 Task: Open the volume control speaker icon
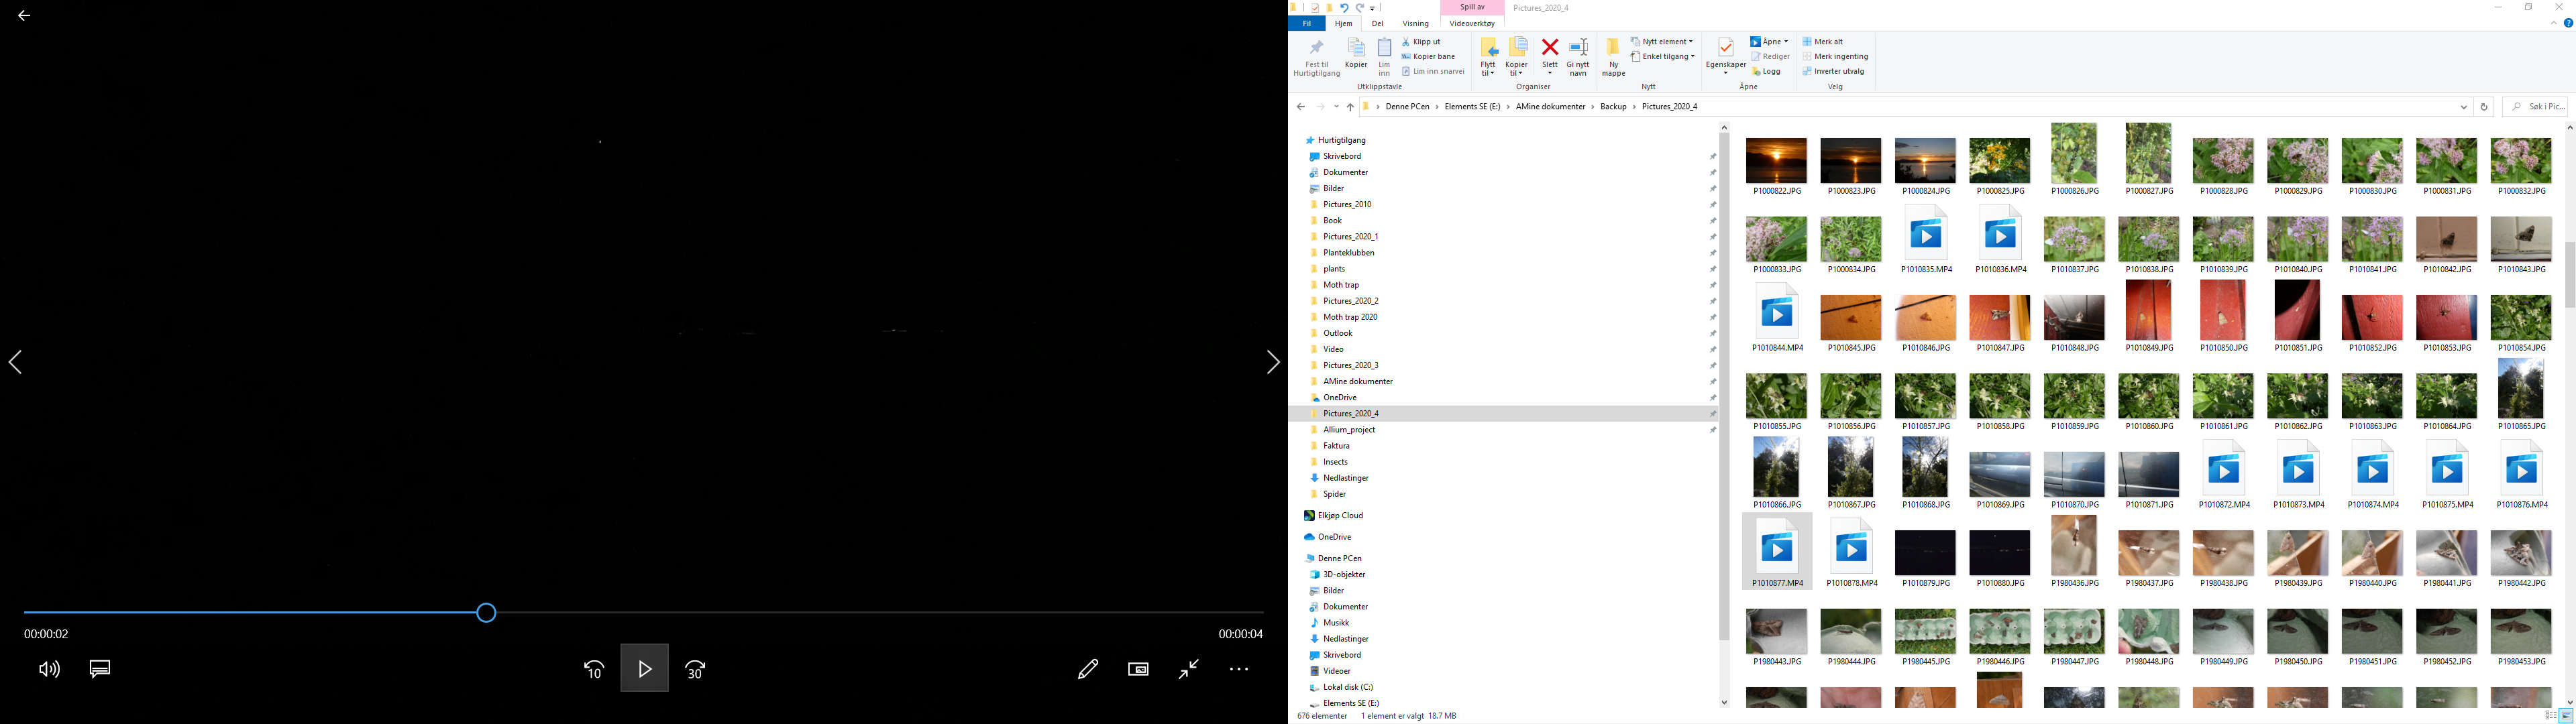click(x=49, y=669)
